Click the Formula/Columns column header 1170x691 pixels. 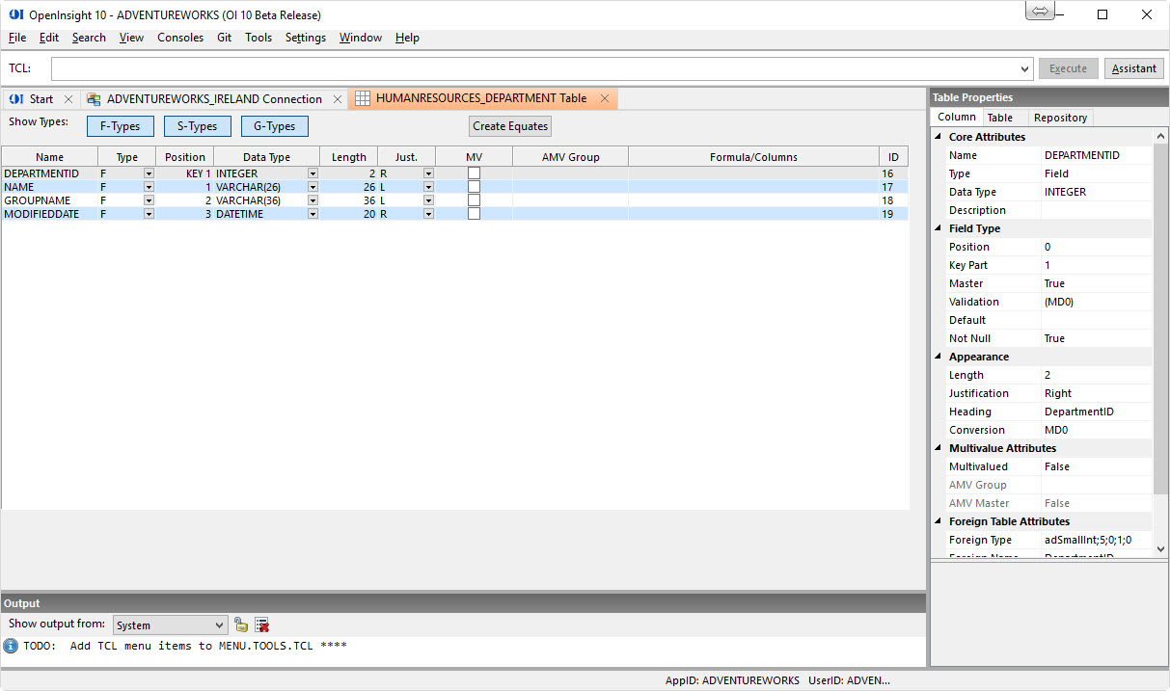[753, 157]
